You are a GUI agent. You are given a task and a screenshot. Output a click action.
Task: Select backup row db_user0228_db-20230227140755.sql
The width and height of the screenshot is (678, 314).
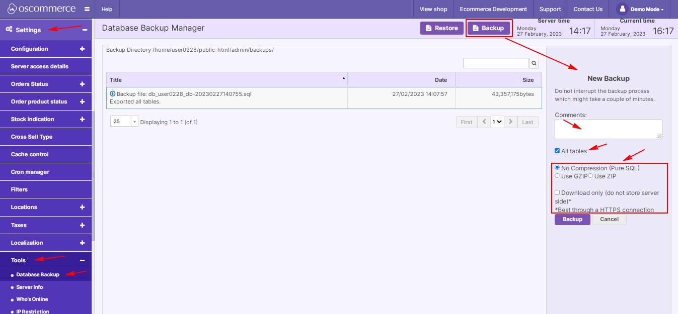tap(324, 98)
